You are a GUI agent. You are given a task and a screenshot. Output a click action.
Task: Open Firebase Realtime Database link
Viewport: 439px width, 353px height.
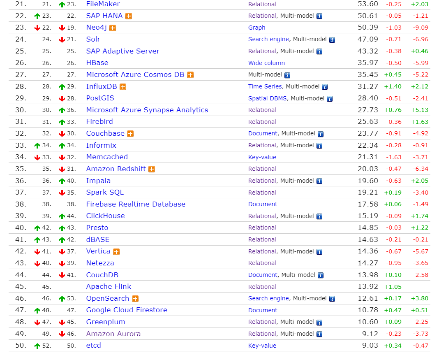tap(136, 204)
